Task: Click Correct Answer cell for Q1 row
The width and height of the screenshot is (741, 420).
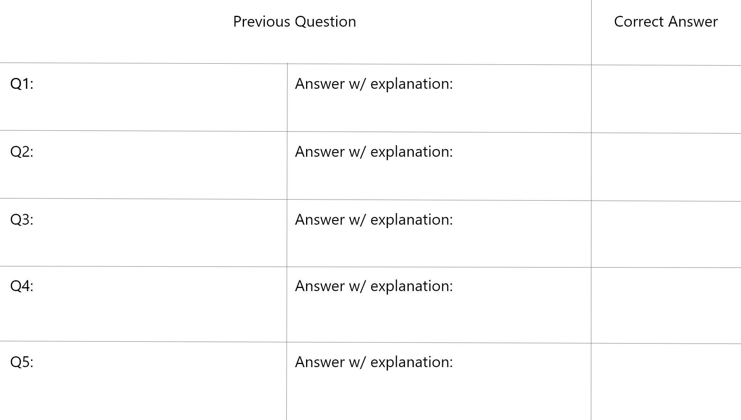Action: [x=666, y=99]
